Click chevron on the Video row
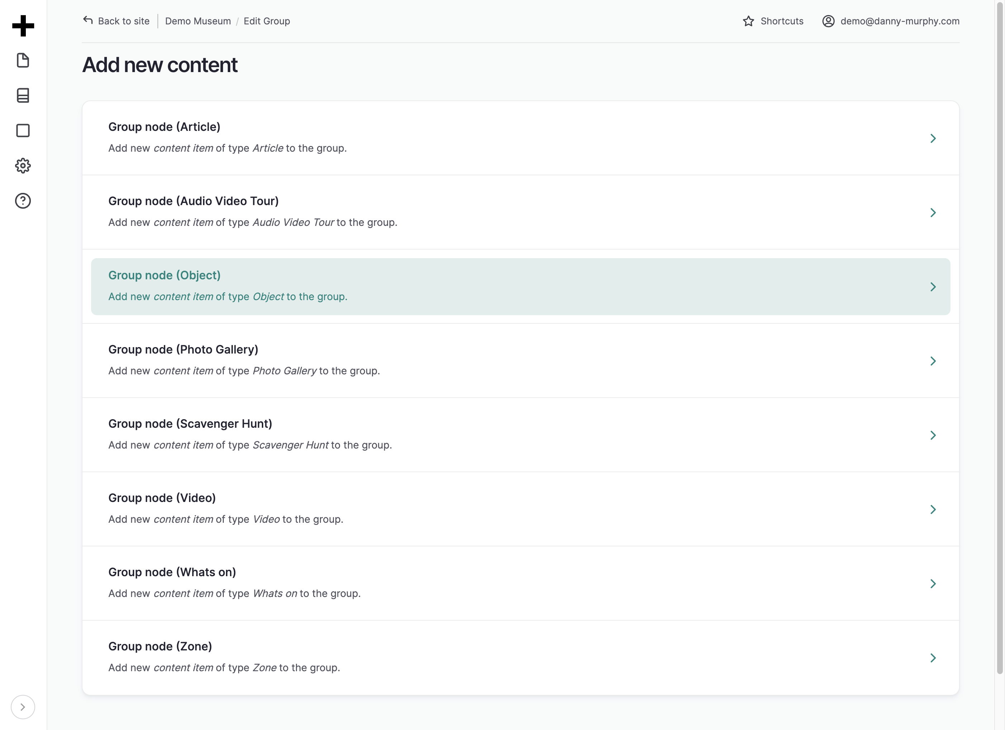 933,509
